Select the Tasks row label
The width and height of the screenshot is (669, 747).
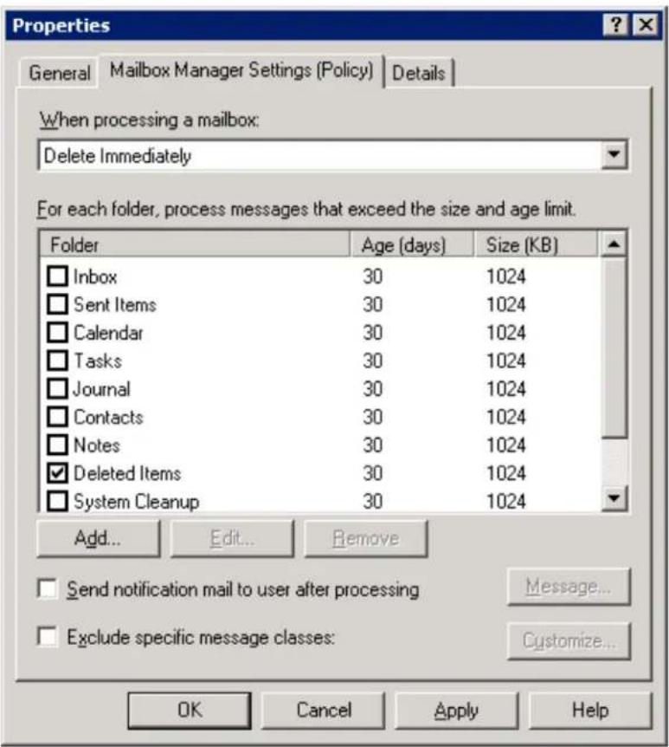pyautogui.click(x=98, y=361)
